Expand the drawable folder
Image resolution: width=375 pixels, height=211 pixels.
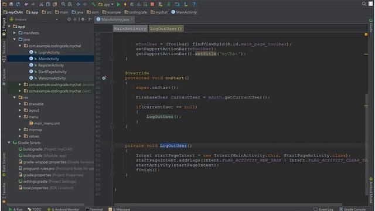click(x=20, y=104)
